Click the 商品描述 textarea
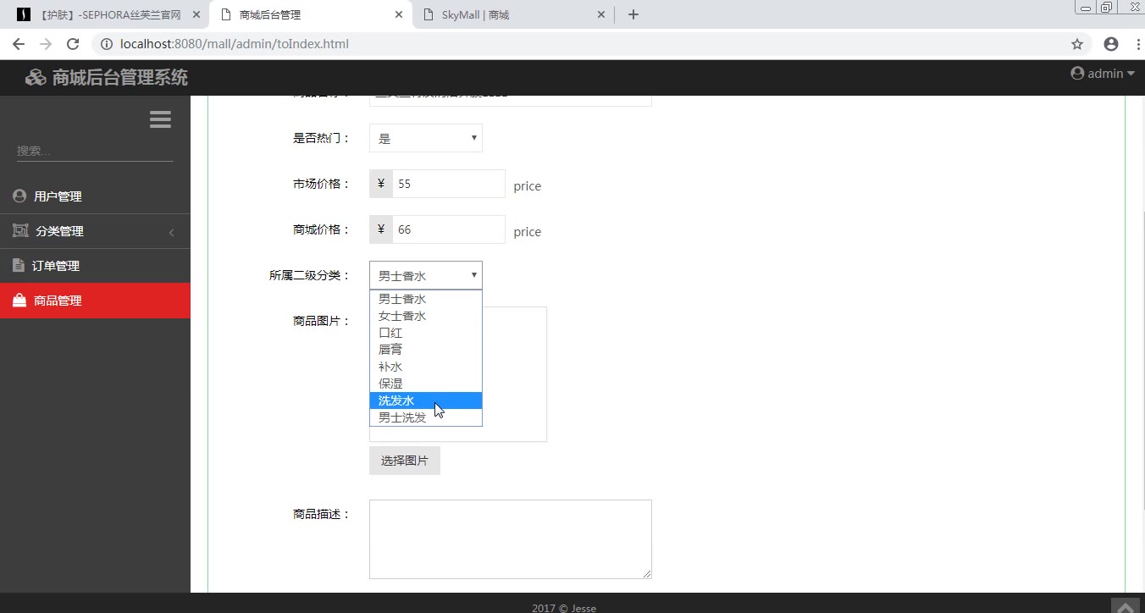 [511, 539]
